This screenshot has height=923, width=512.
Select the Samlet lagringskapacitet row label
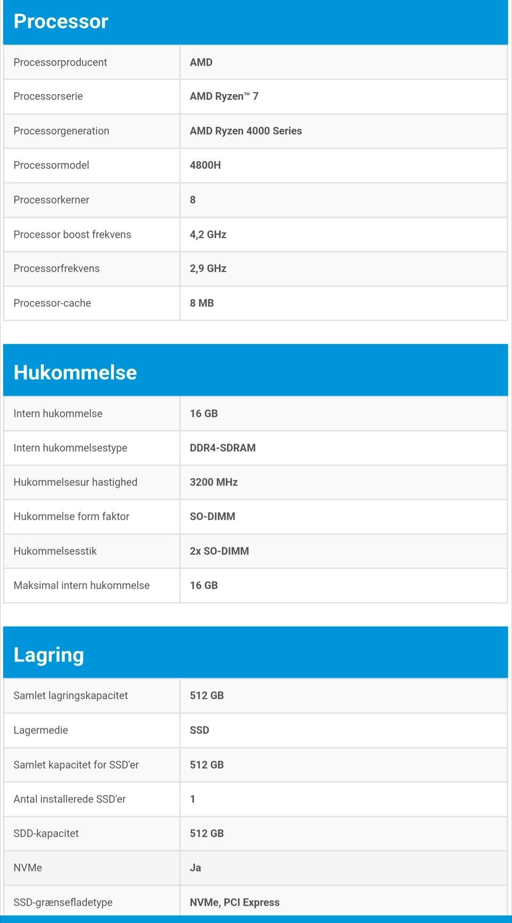(x=70, y=696)
